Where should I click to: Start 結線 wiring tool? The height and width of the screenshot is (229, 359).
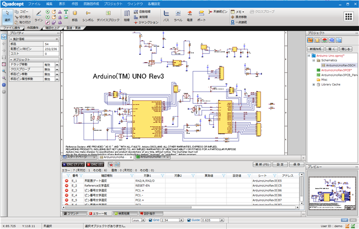127,16
